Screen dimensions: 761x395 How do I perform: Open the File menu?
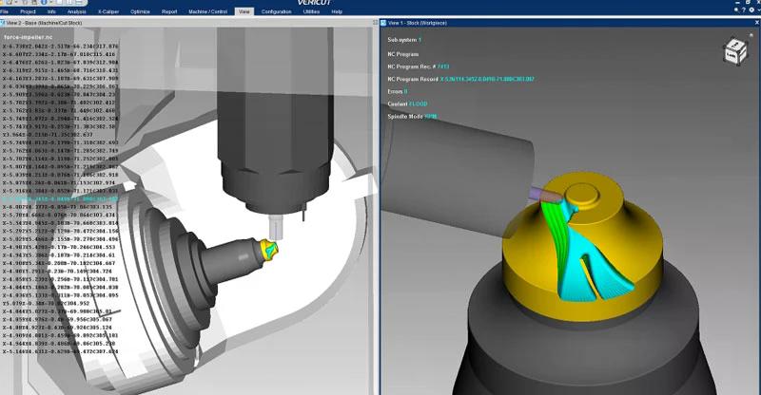(x=5, y=11)
